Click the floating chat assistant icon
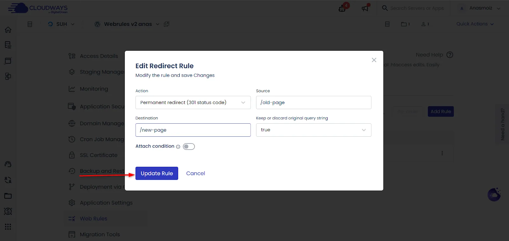The width and height of the screenshot is (509, 241). [494, 194]
